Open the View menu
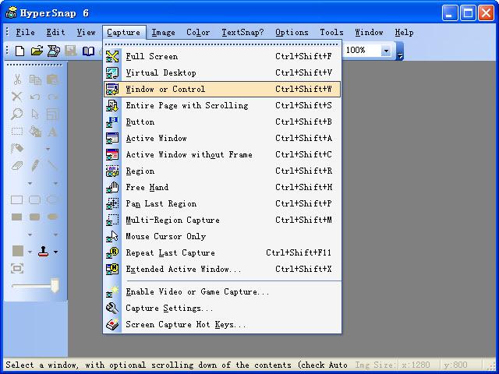This screenshot has width=499, height=374. click(x=86, y=32)
